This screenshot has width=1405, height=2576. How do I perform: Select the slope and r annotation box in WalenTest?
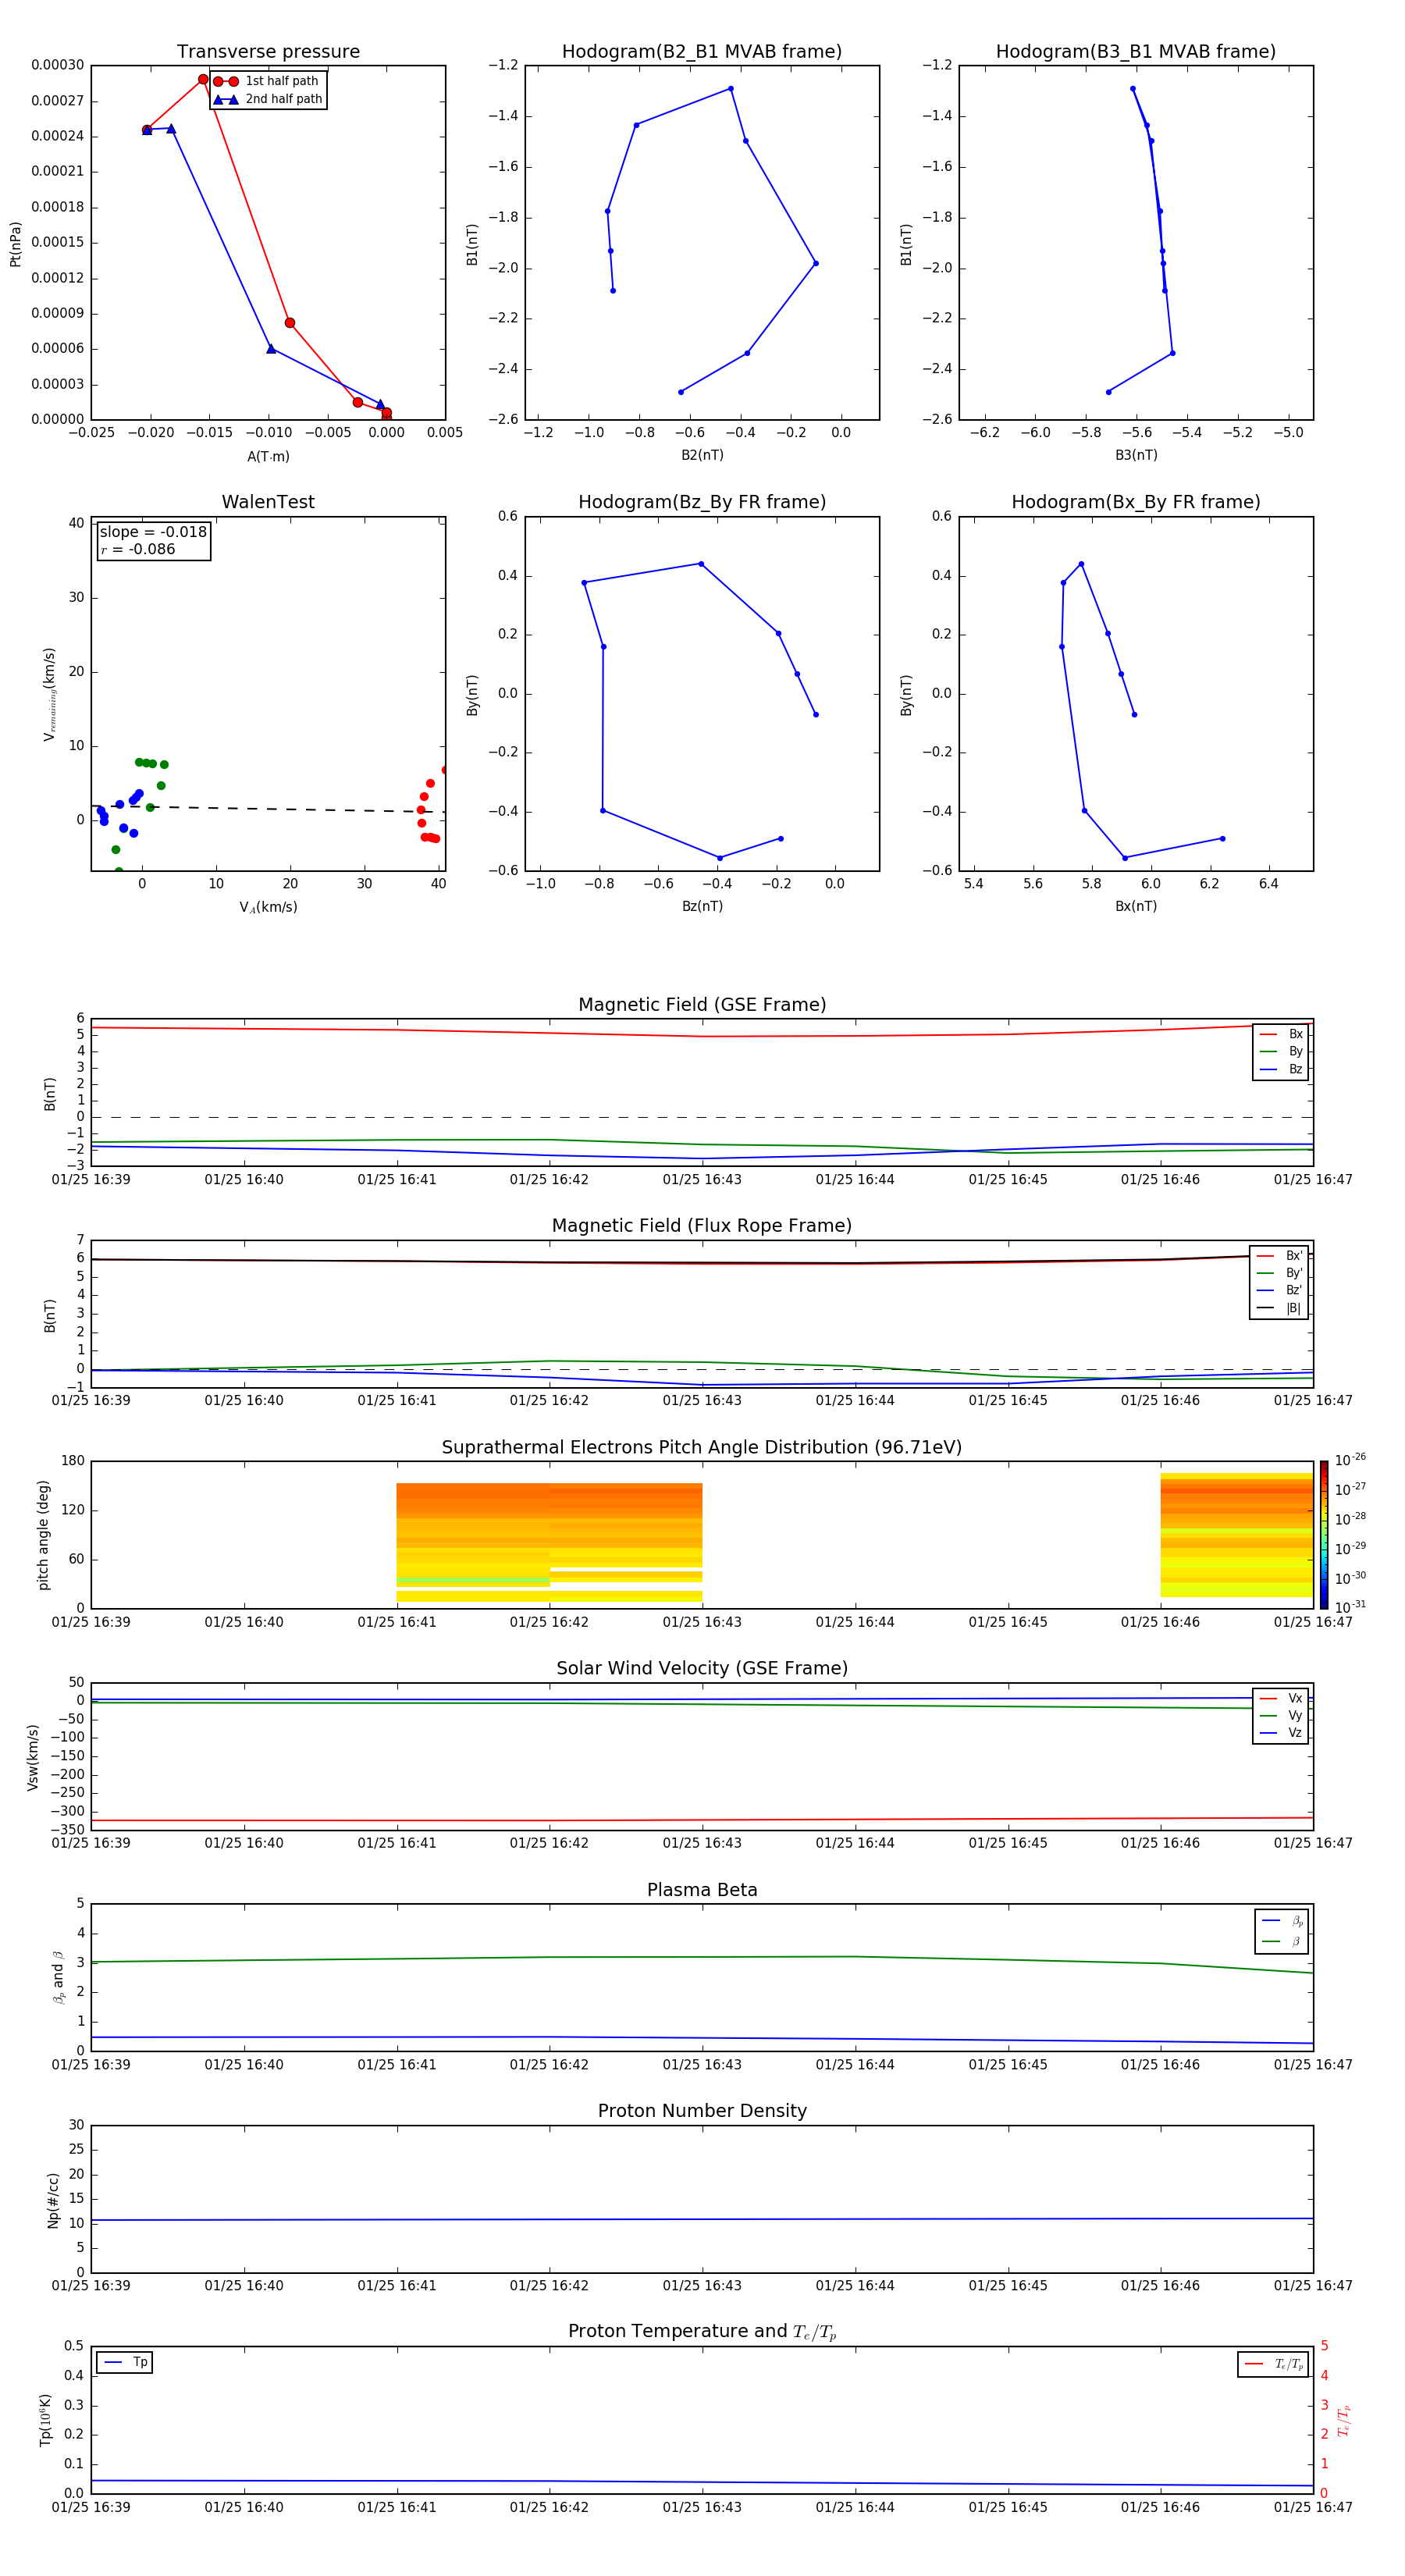pyautogui.click(x=153, y=541)
